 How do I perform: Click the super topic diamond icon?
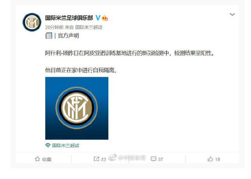coord(48,145)
